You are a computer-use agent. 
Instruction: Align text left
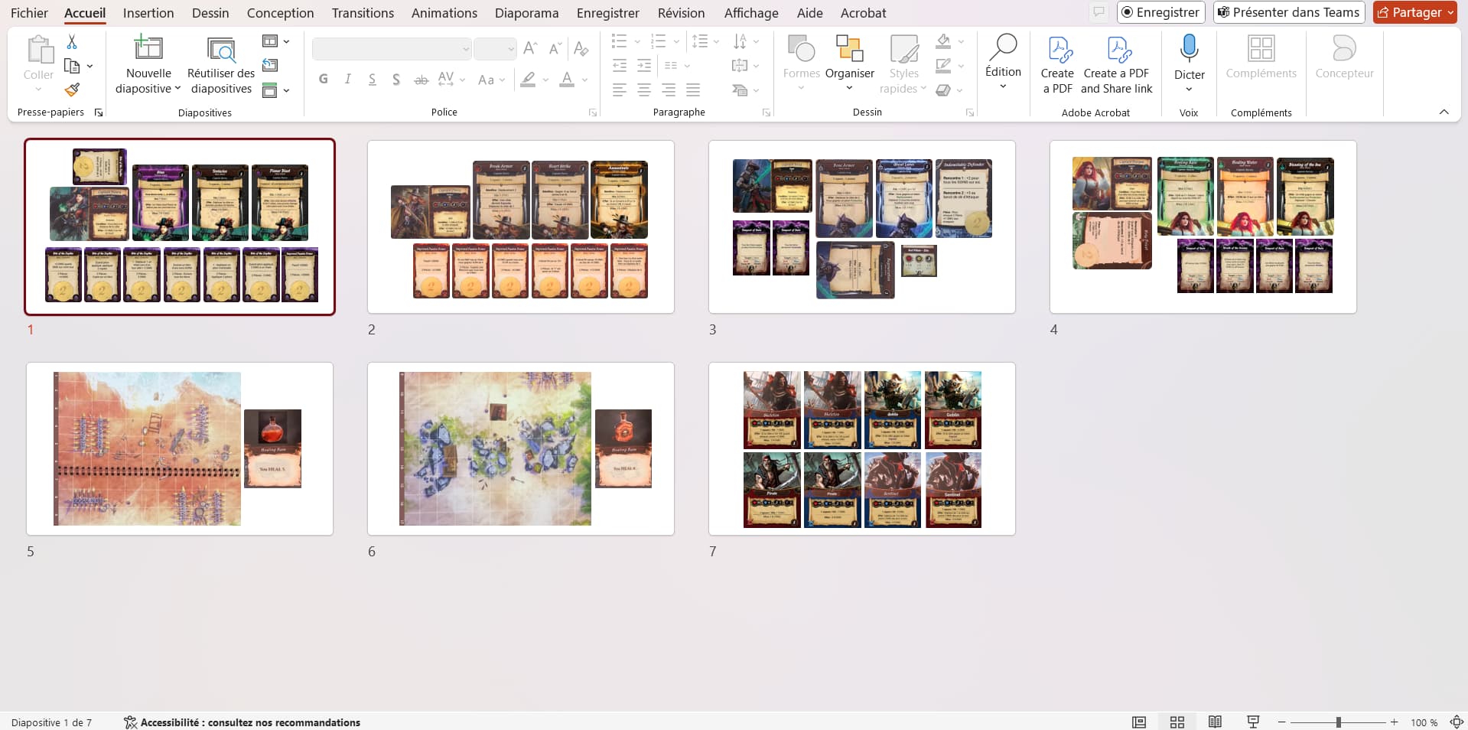620,90
